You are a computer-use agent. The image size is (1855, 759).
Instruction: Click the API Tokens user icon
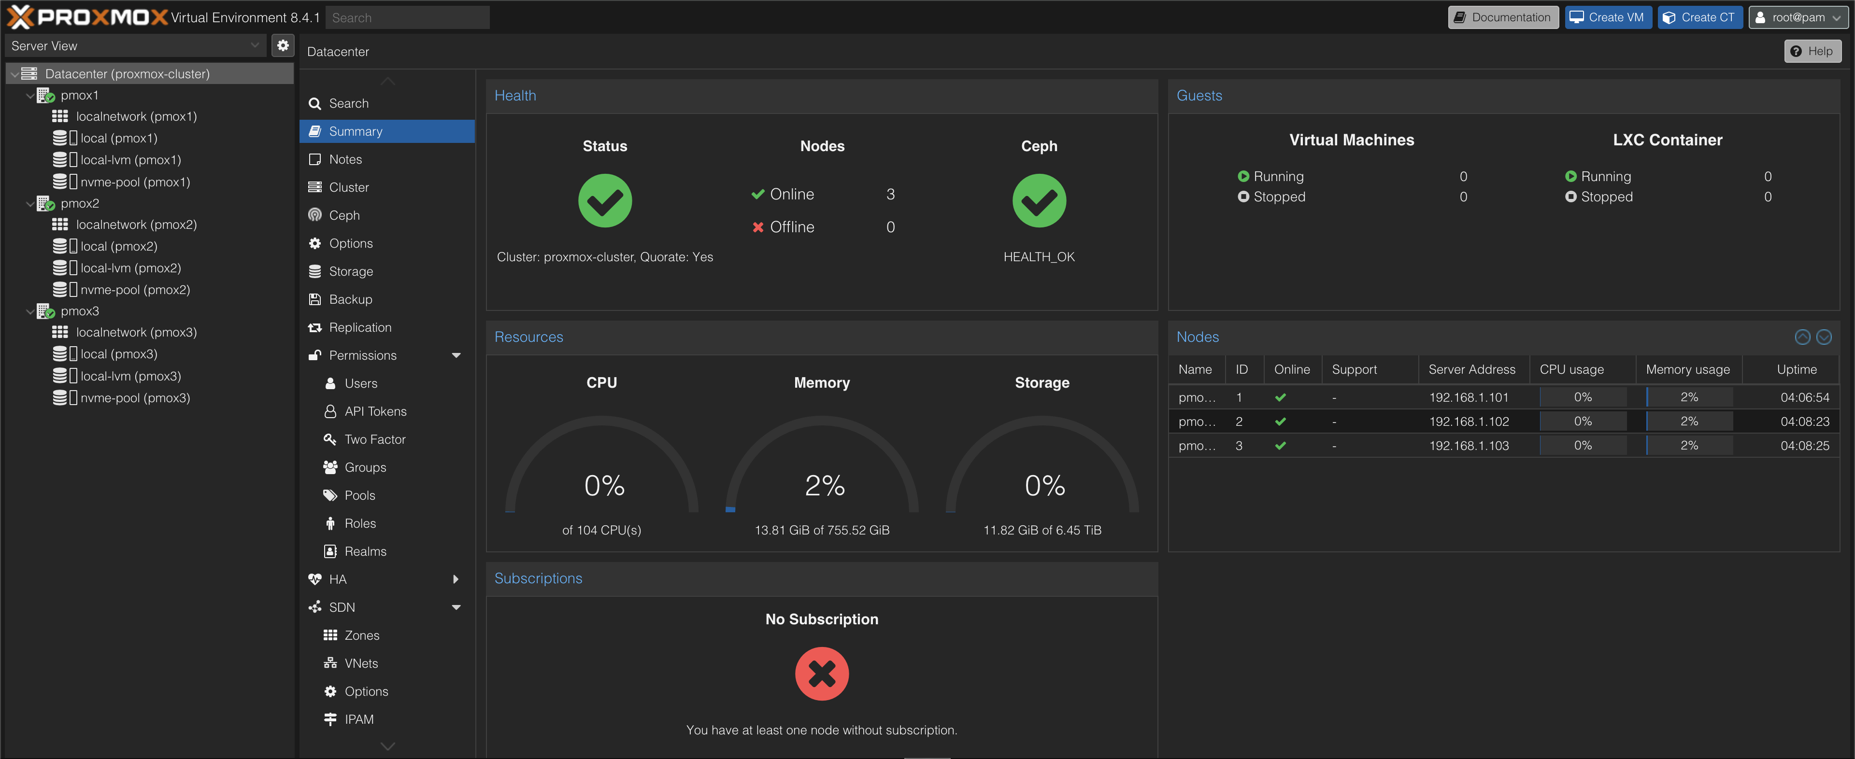coord(330,411)
